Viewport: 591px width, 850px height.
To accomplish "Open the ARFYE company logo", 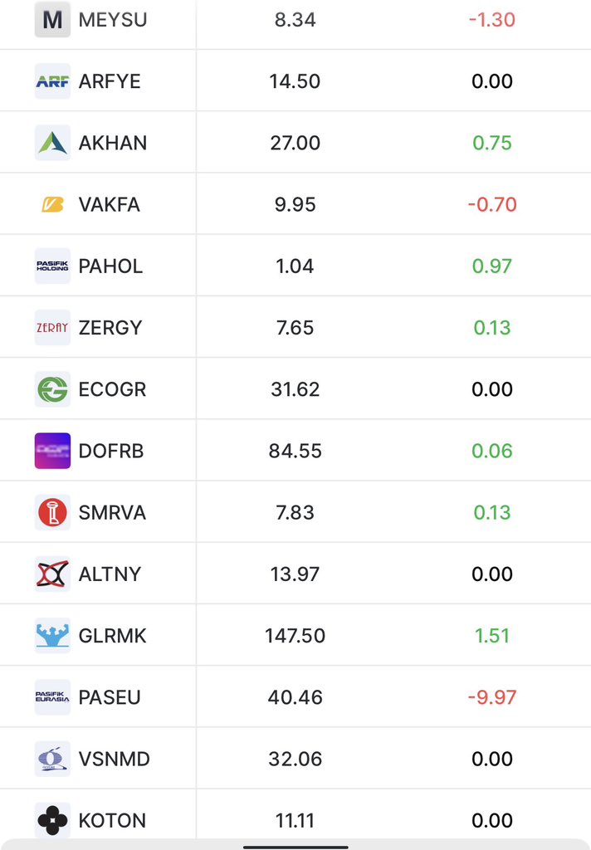I will click(52, 81).
